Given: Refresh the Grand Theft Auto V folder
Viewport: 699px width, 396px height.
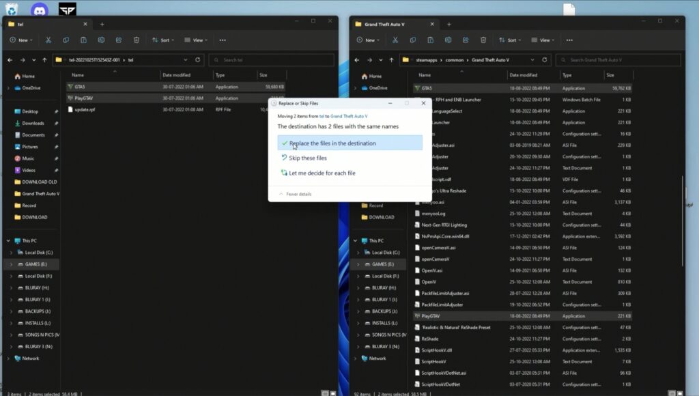Looking at the screenshot, I should tap(544, 60).
